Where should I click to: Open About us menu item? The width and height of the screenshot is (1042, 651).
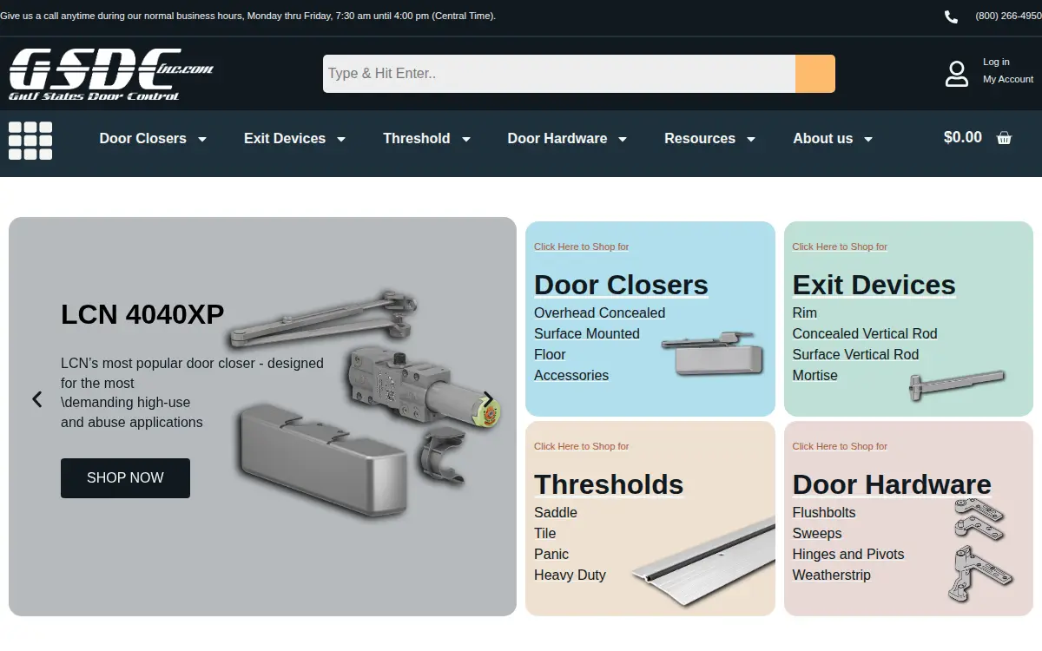[823, 139]
